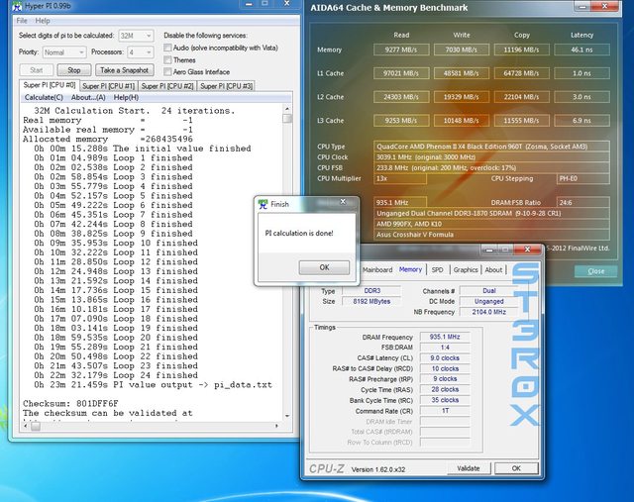Open the About...(A) menu
634x502 pixels.
(x=88, y=97)
